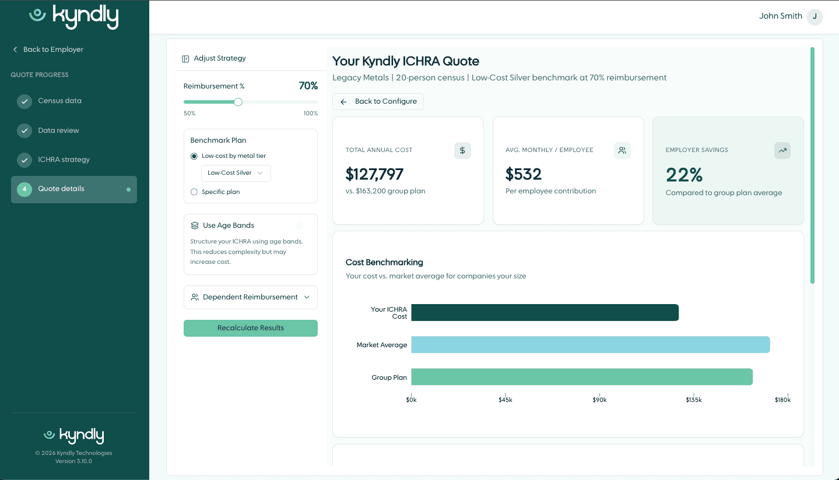Image resolution: width=839 pixels, height=480 pixels.
Task: Click the Your Kyndly ICHRA Quote title
Action: [406, 61]
